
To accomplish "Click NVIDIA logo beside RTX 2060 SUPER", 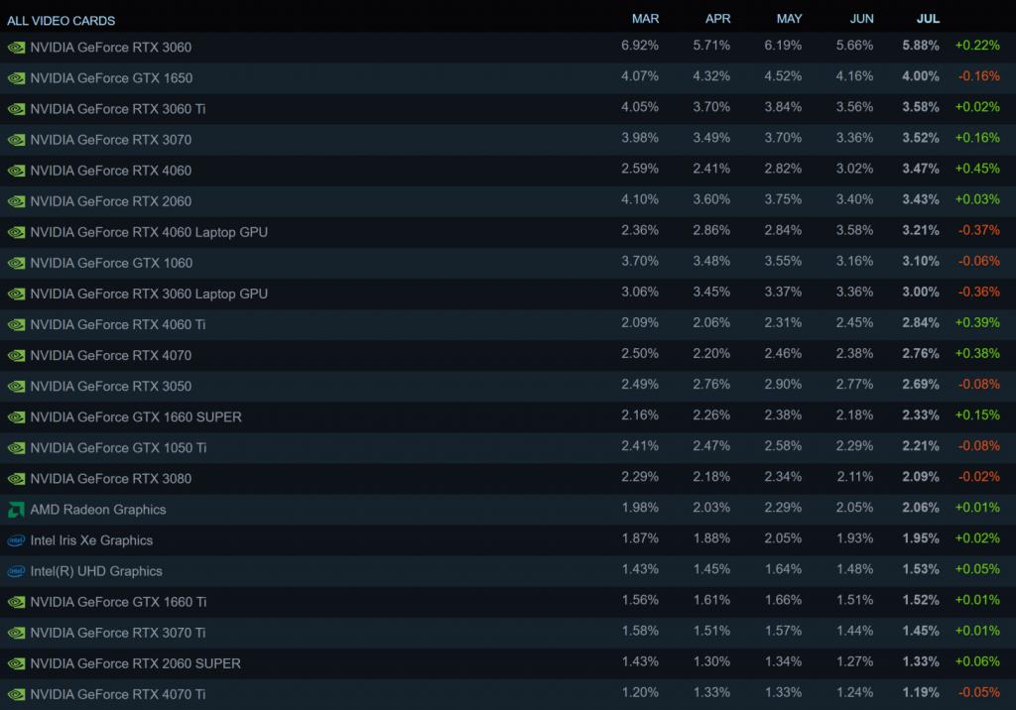I will (16, 663).
